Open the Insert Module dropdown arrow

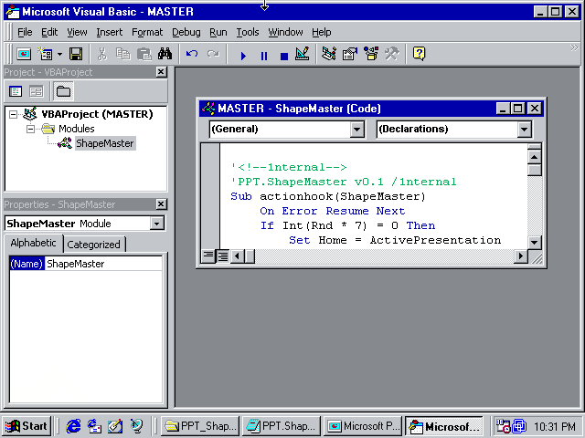59,55
